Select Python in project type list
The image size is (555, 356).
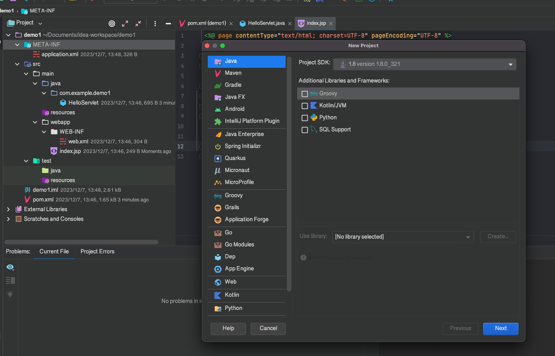click(x=247, y=308)
